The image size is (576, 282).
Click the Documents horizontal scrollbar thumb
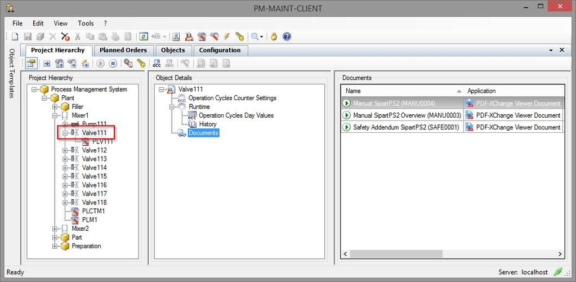(396, 254)
